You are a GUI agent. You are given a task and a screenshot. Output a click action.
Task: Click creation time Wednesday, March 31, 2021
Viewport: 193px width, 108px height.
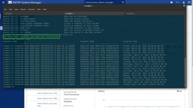tap(145, 64)
